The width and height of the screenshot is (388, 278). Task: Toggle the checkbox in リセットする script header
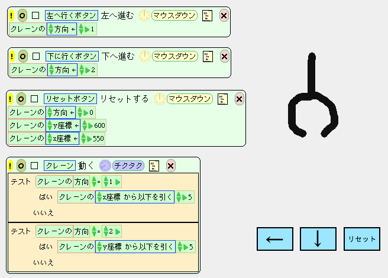[x=34, y=99]
